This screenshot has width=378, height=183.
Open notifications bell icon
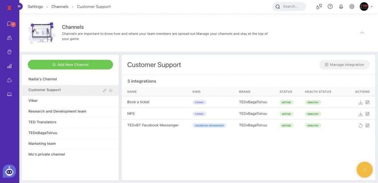341,7
